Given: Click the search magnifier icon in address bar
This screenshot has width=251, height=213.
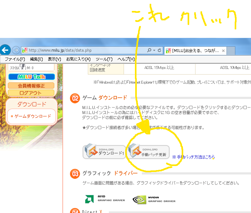Looking at the screenshot, I should pyautogui.click(x=149, y=50).
